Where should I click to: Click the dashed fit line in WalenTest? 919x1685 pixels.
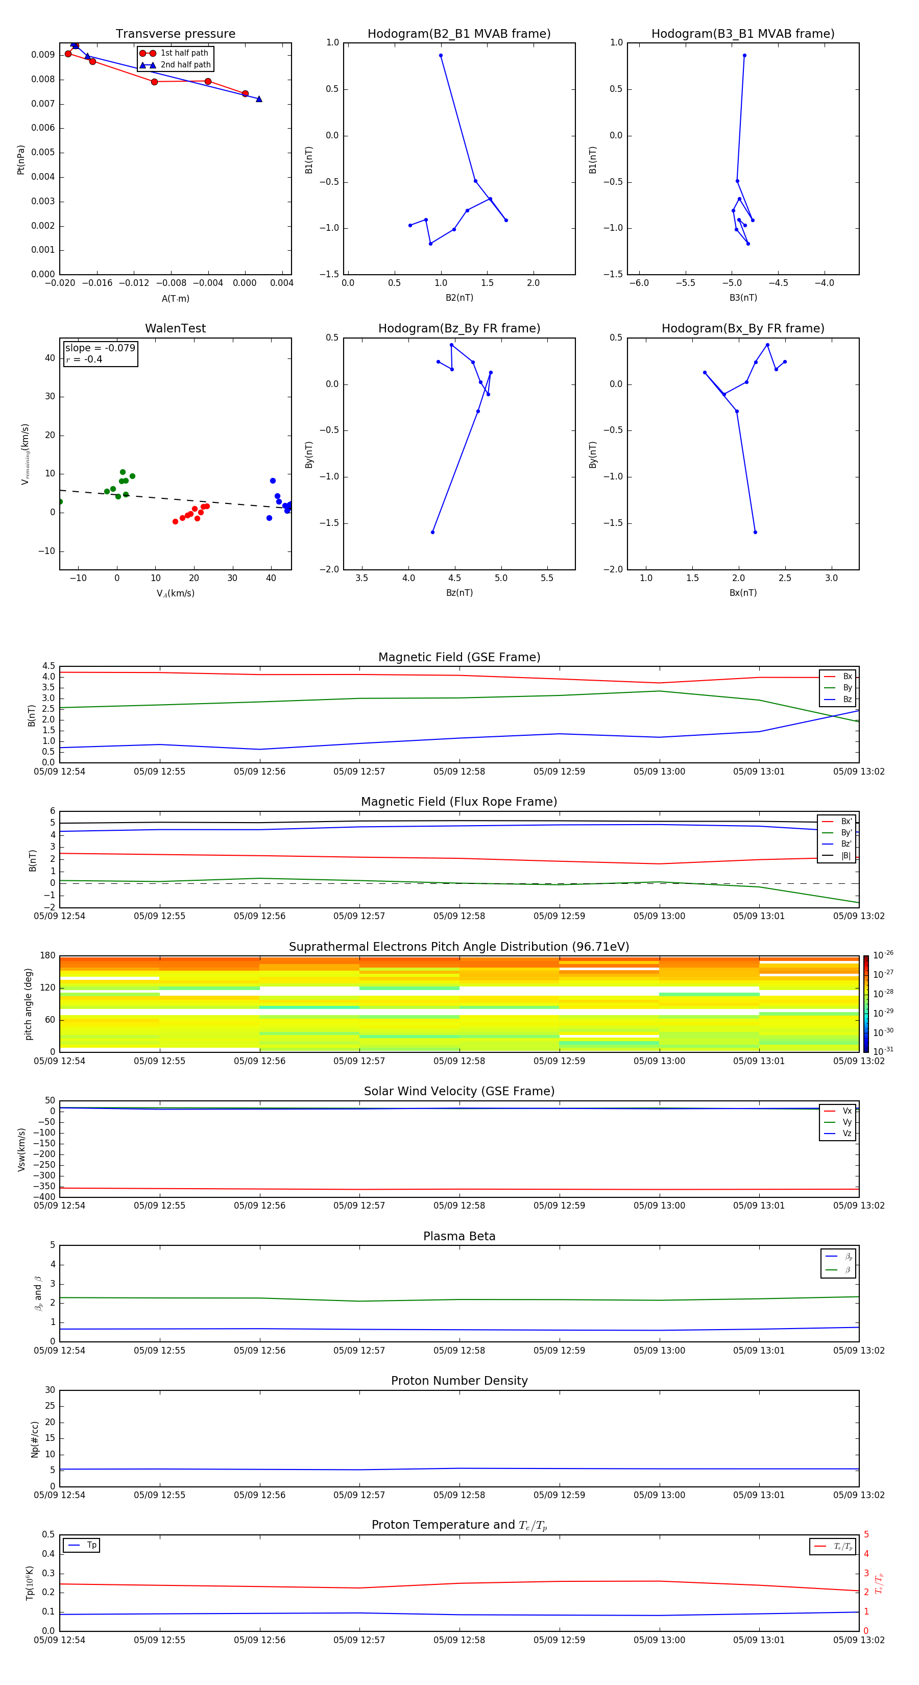coord(175,499)
